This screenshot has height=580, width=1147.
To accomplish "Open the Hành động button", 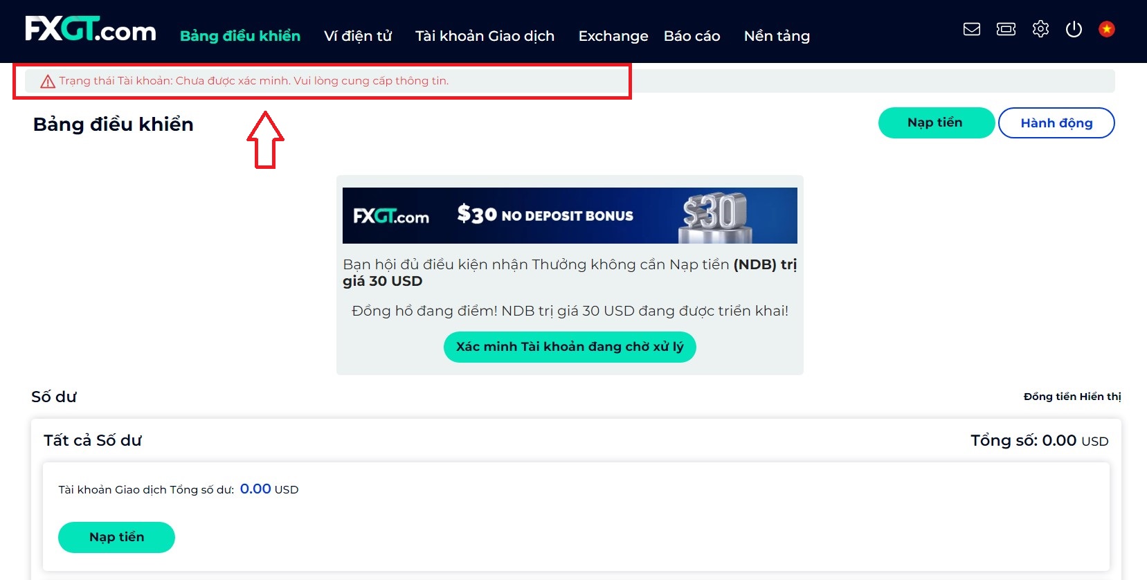I will (1056, 123).
